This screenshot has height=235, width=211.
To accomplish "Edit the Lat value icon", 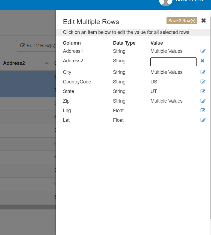I will pos(203,120).
